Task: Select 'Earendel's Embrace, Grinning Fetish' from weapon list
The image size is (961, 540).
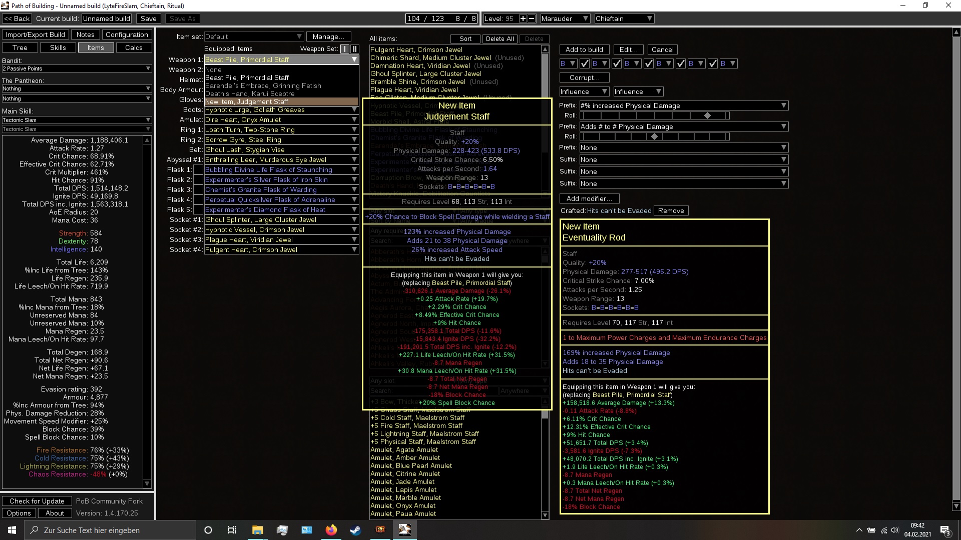Action: click(x=281, y=85)
